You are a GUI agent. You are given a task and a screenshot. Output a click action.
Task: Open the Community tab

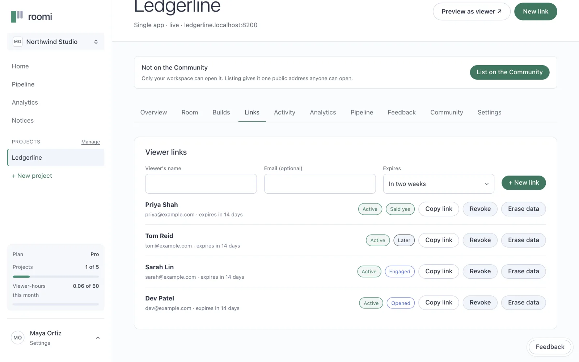pyautogui.click(x=447, y=112)
